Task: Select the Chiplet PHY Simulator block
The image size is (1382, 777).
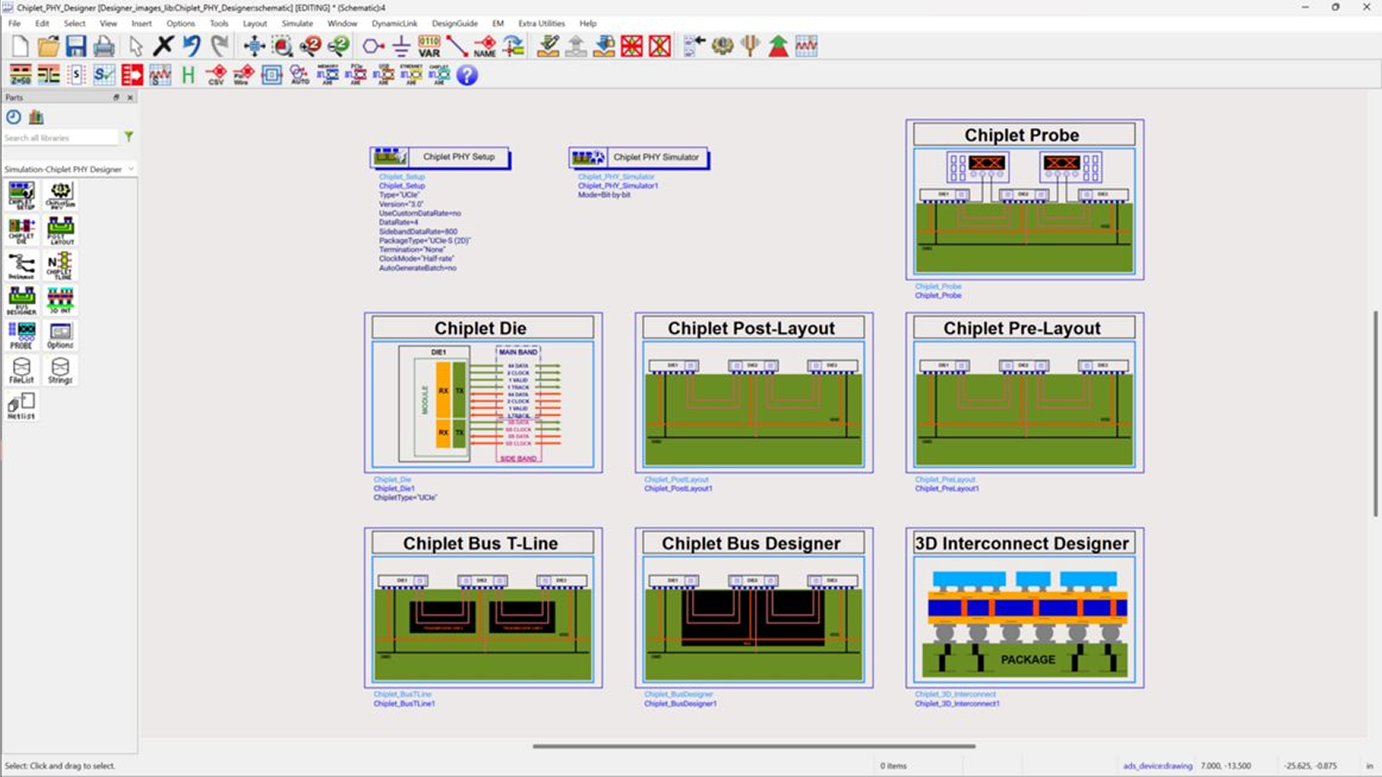Action: click(x=639, y=157)
